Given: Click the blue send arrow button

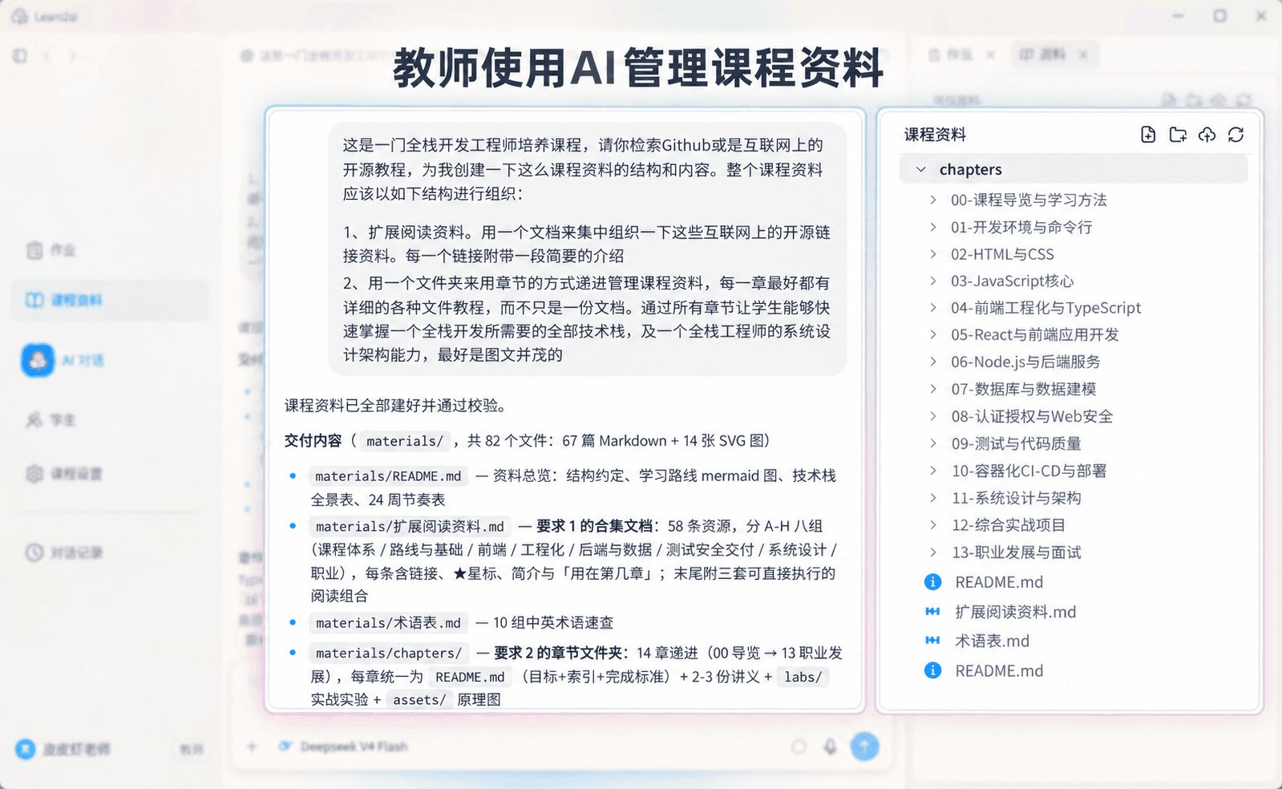Looking at the screenshot, I should pyautogui.click(x=864, y=747).
